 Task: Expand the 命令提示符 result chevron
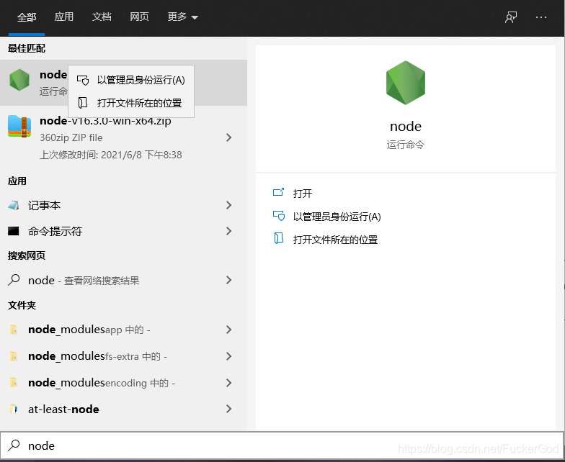229,231
